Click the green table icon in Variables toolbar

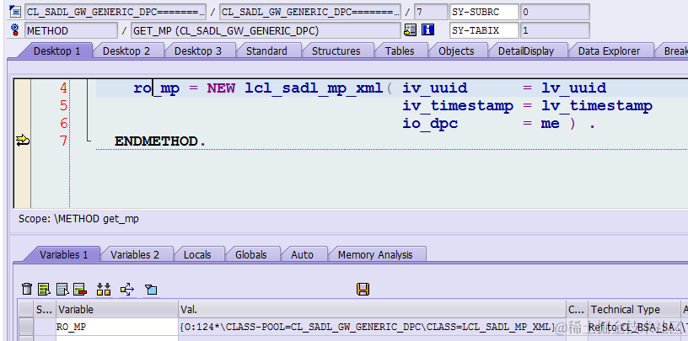45,289
